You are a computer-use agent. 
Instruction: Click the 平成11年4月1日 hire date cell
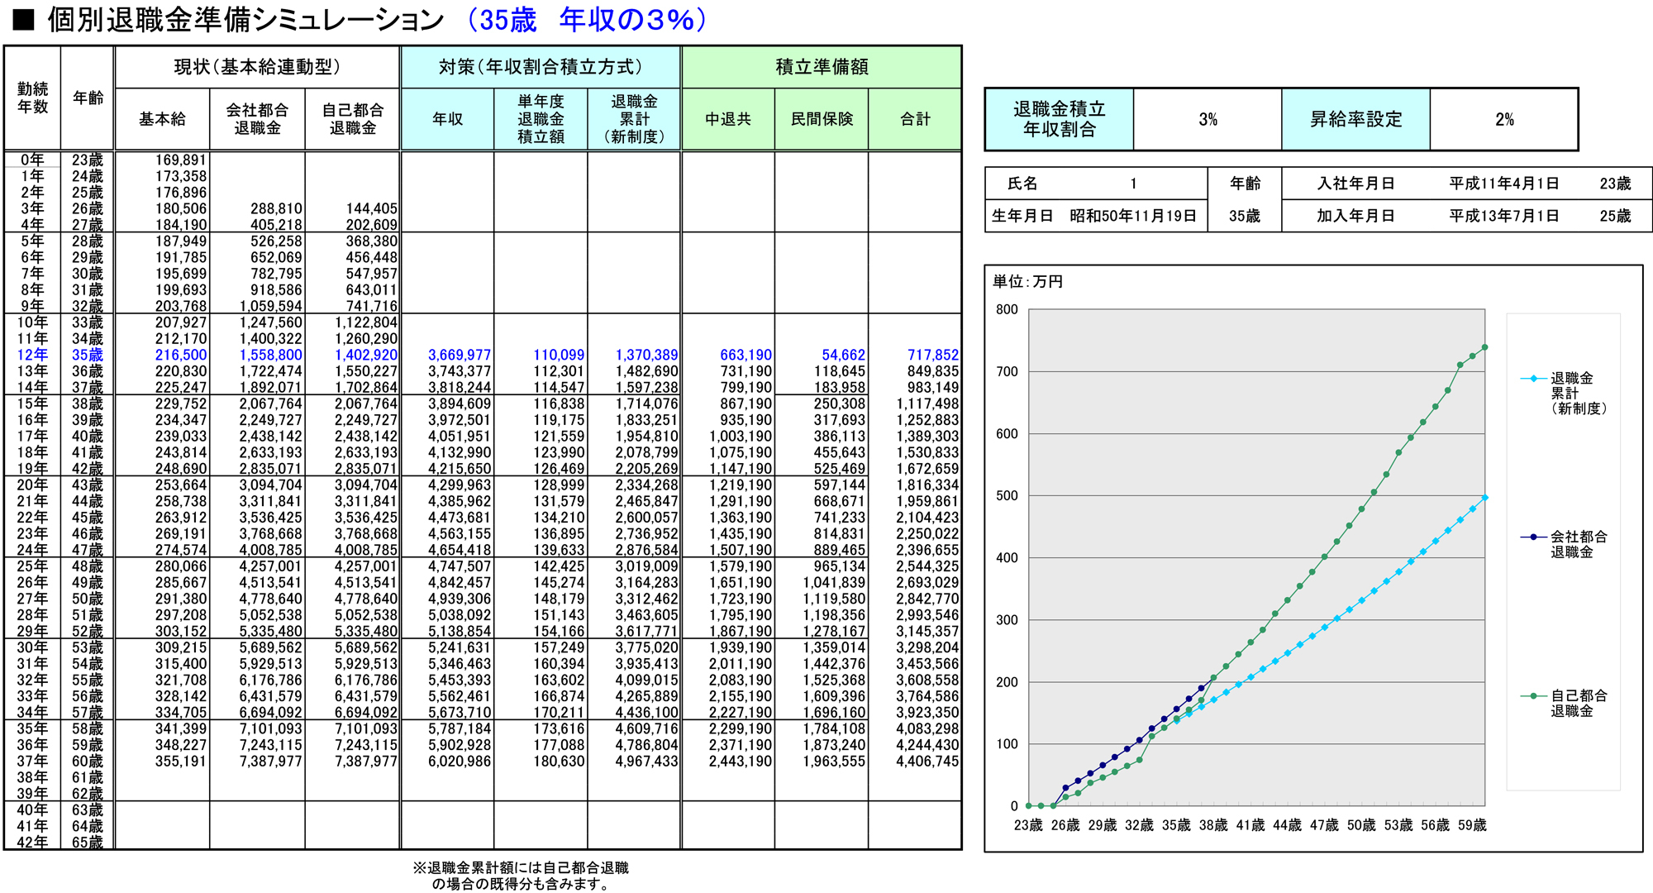1503,184
